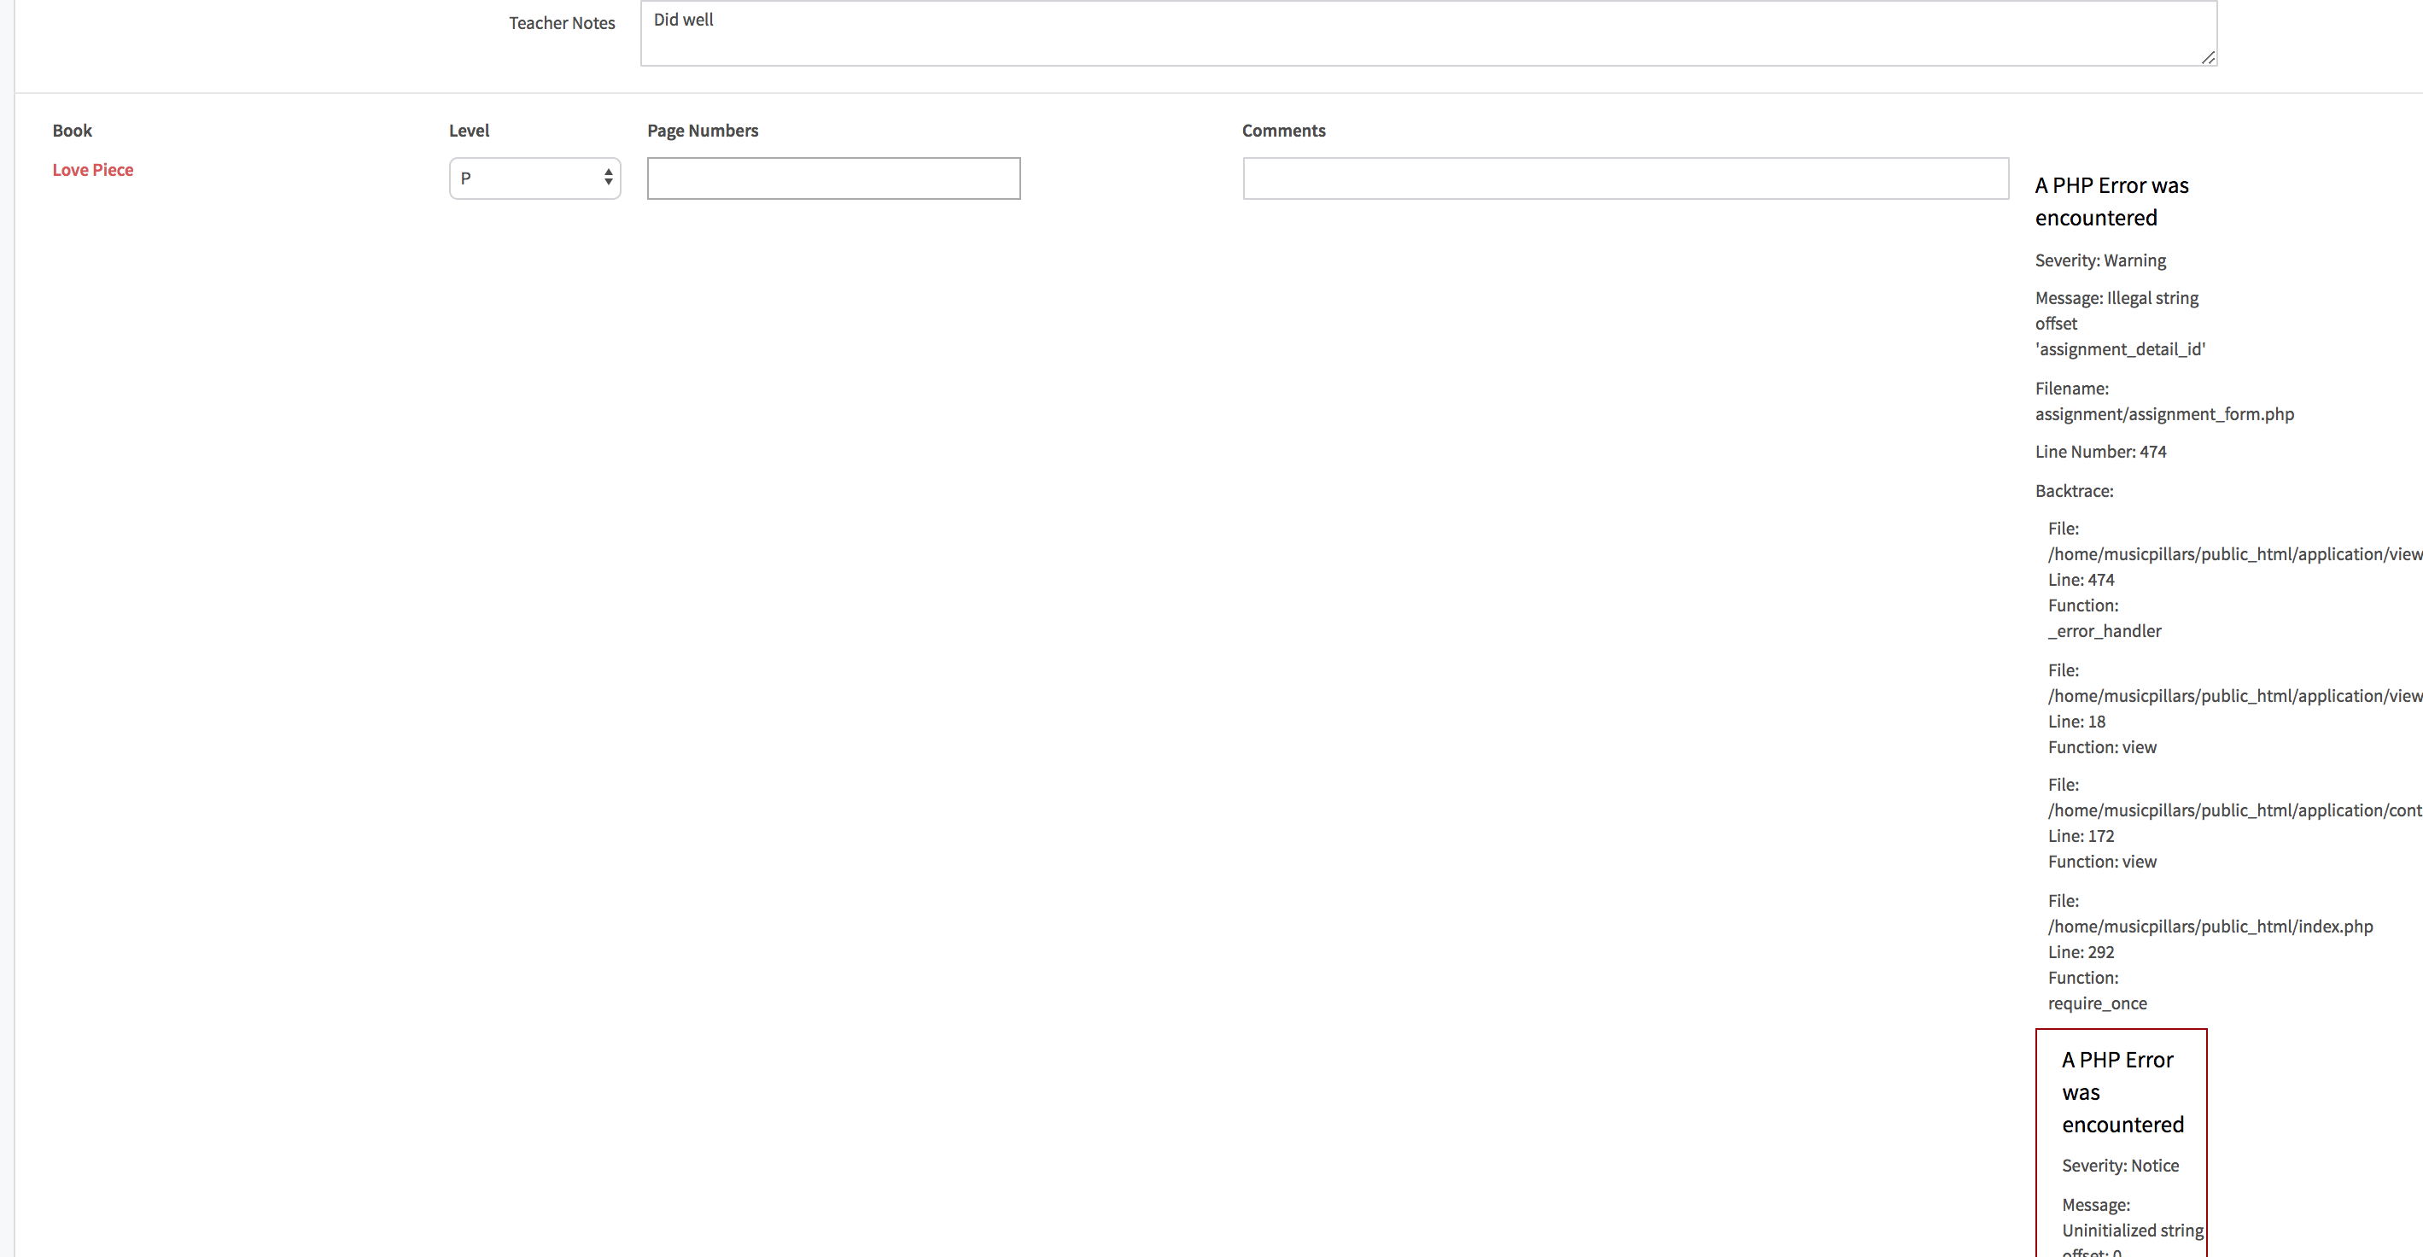Click the Level column label
The width and height of the screenshot is (2423, 1257).
tap(469, 130)
